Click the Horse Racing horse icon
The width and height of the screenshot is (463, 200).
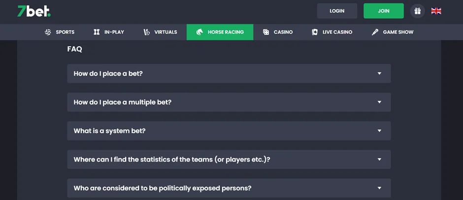200,32
